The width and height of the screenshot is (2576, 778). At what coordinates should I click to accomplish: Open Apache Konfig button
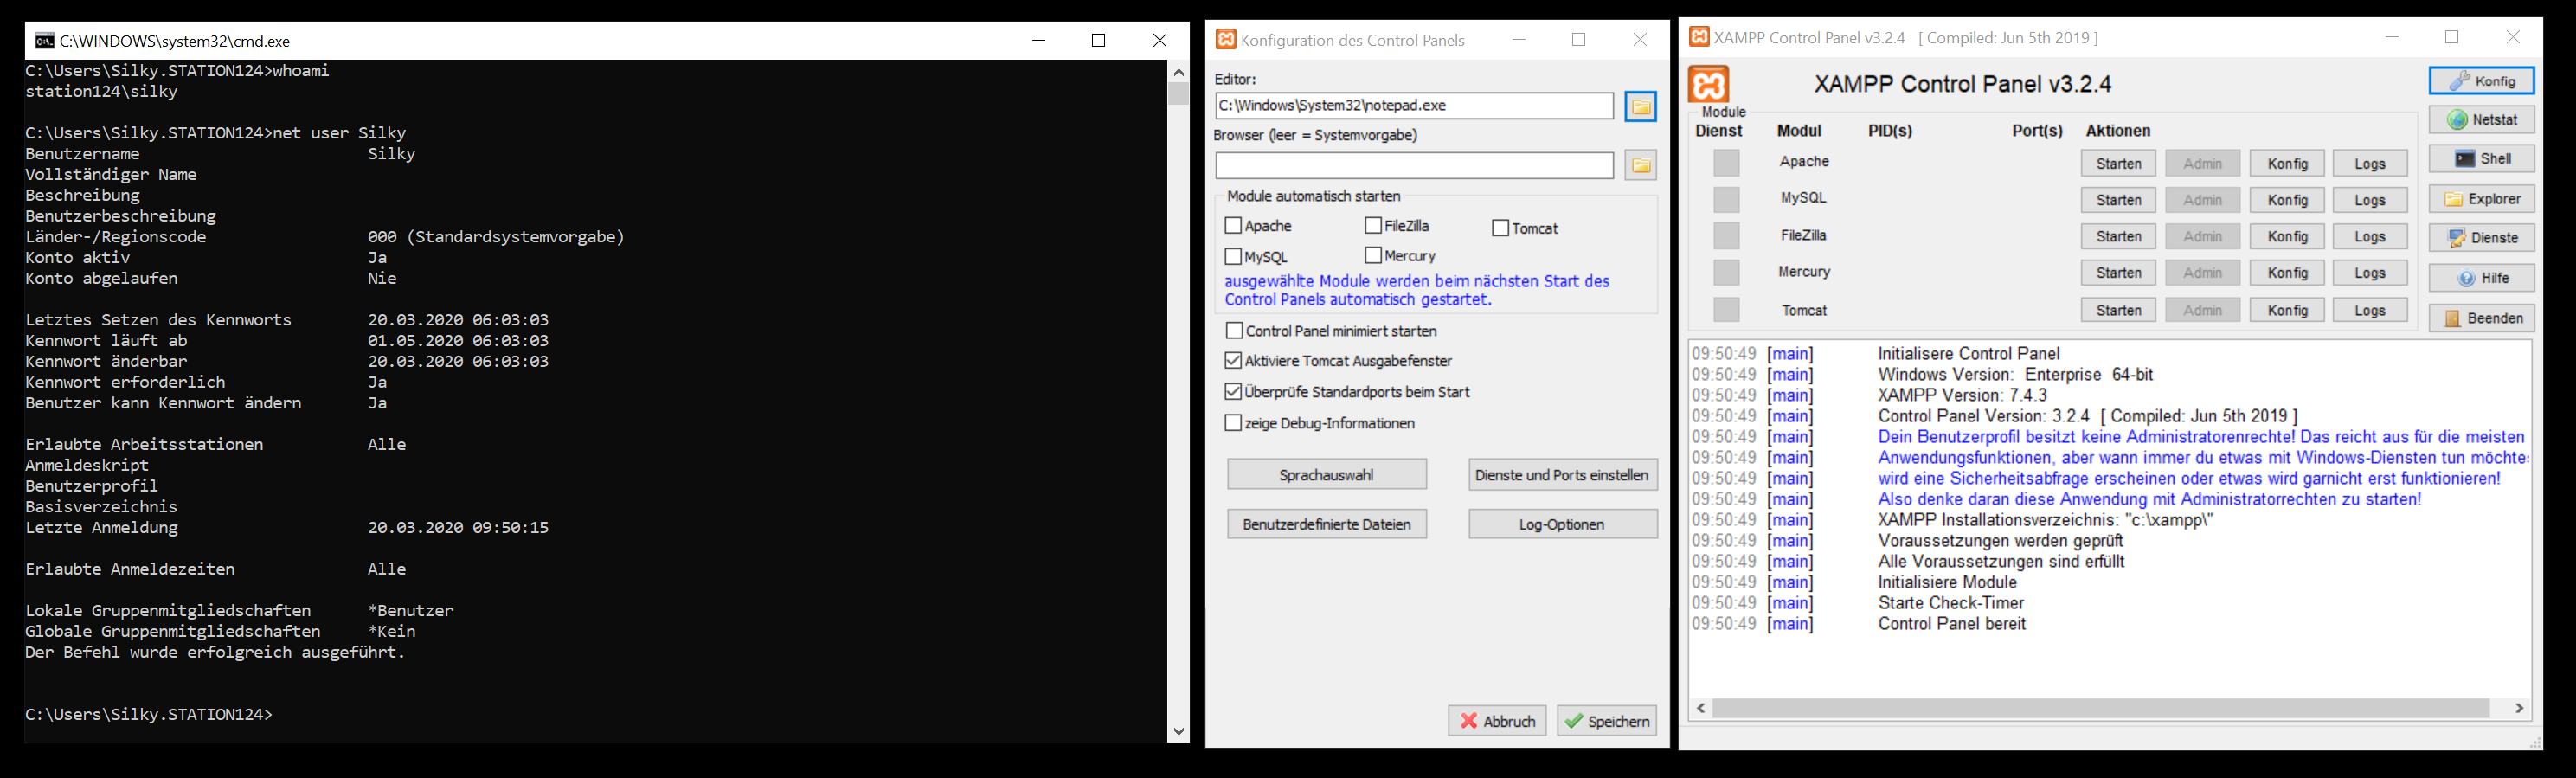[2287, 163]
